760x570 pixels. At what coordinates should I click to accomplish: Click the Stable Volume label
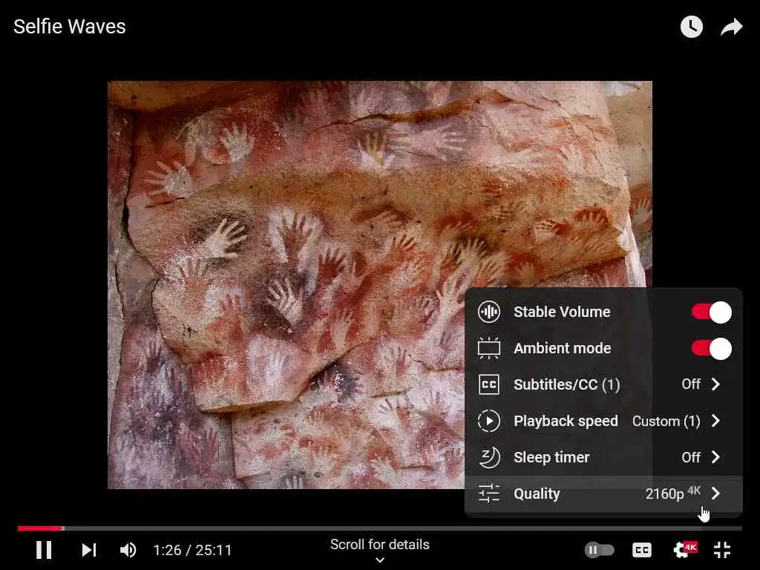(562, 312)
